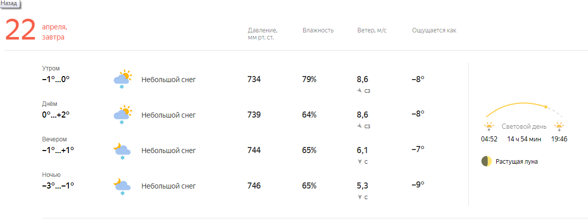Click the Давление column header

262,33
